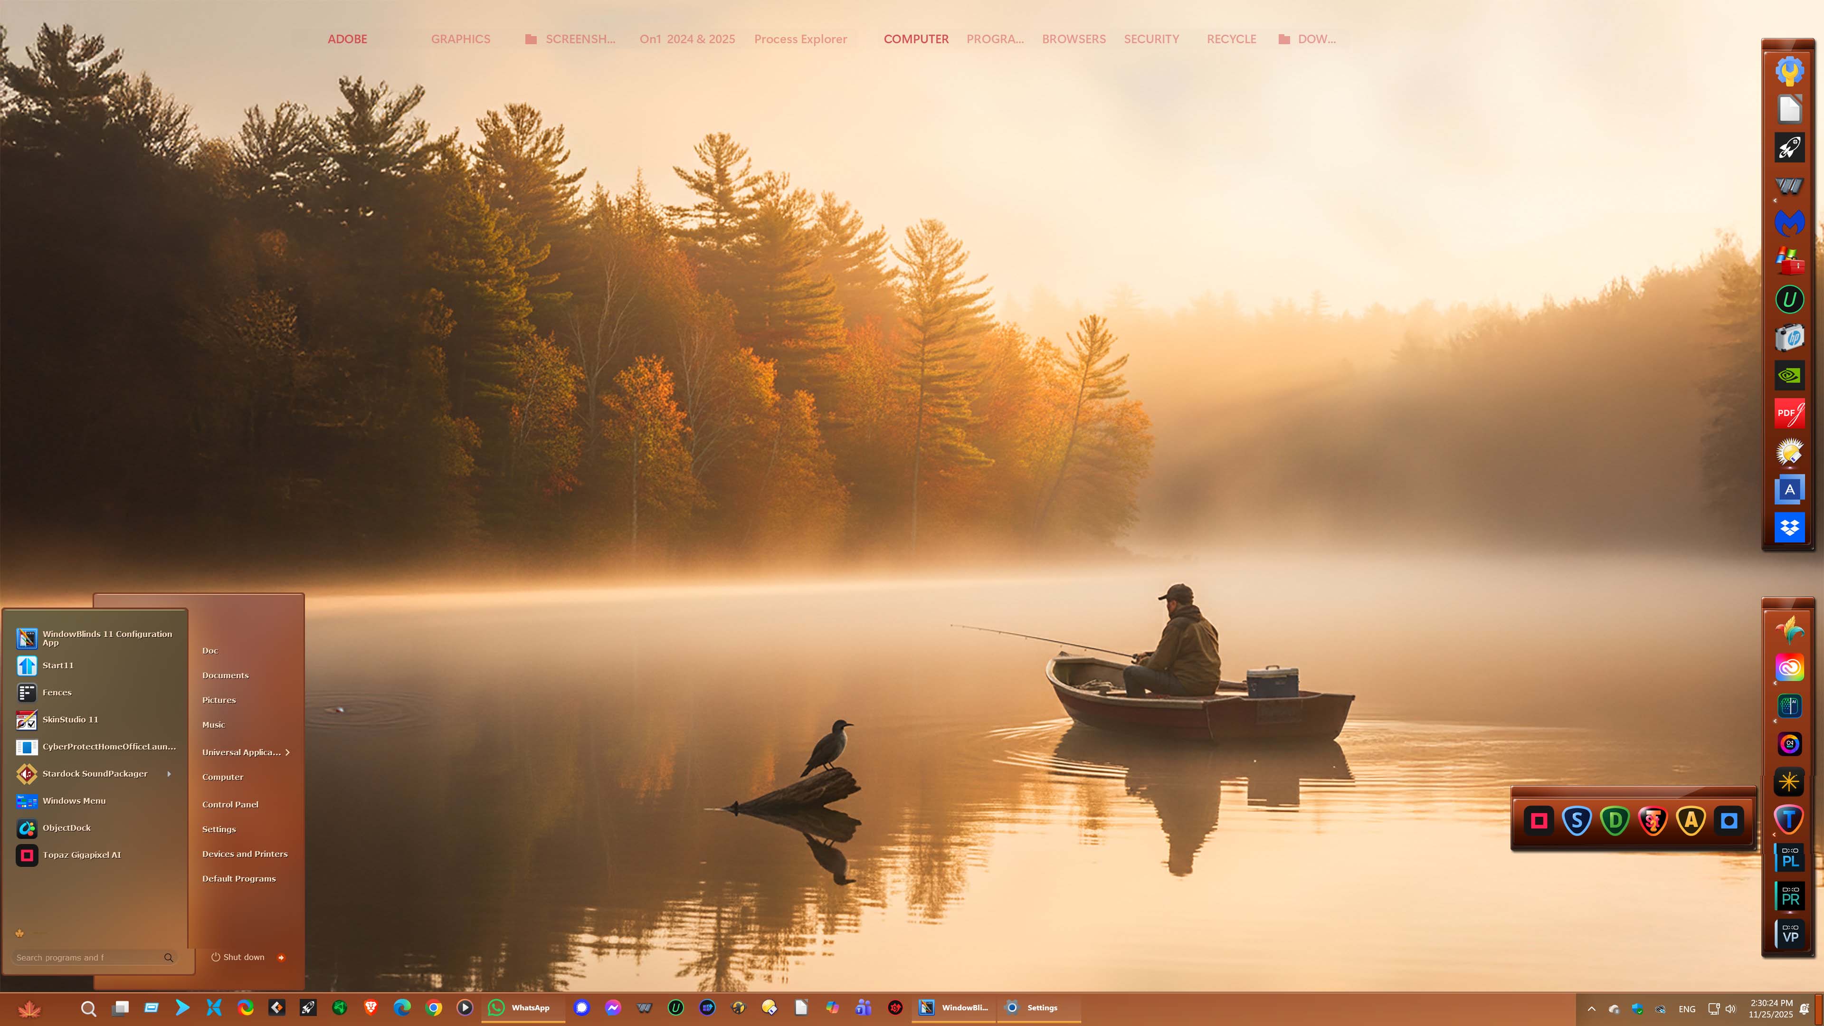The image size is (1824, 1026).
Task: Open Messenger icon in the taskbar
Action: click(613, 1007)
